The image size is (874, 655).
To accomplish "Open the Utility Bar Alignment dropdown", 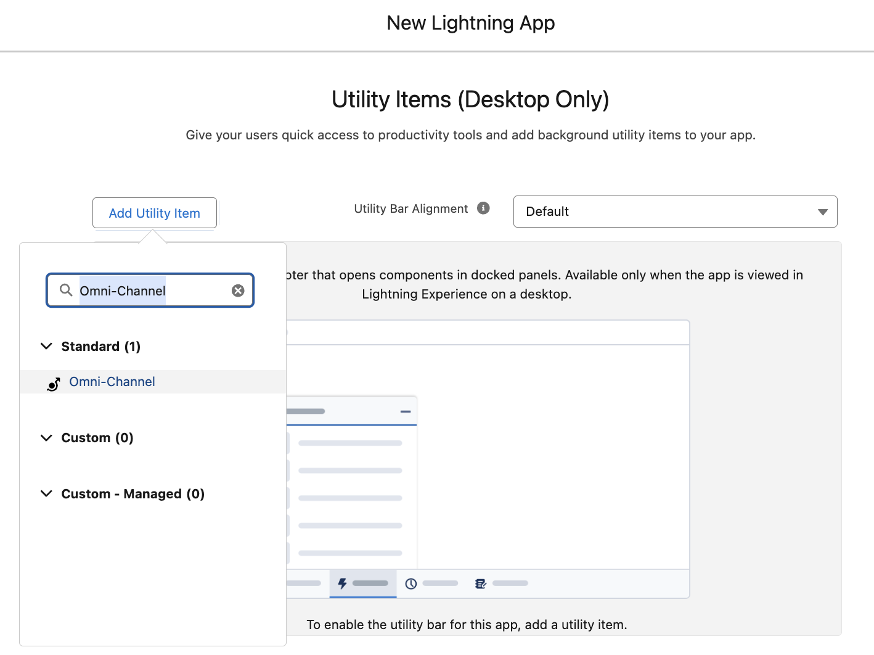I will 675,212.
